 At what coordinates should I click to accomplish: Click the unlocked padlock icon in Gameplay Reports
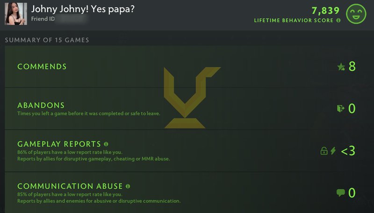click(x=324, y=151)
